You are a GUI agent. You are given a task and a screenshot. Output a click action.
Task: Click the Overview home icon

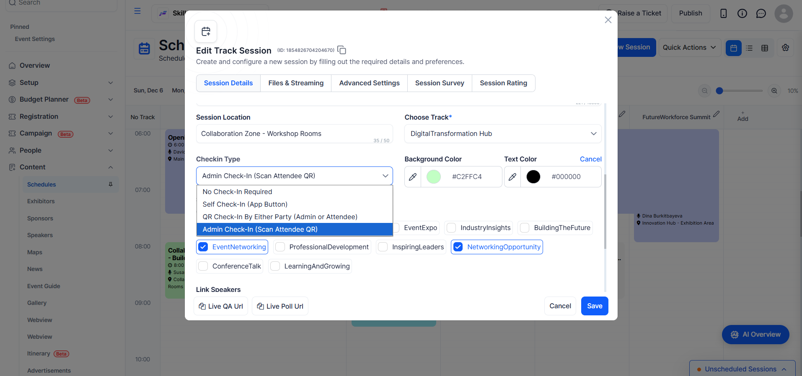(12, 66)
